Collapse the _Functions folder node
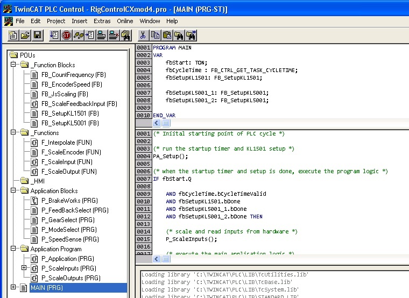 13,132
